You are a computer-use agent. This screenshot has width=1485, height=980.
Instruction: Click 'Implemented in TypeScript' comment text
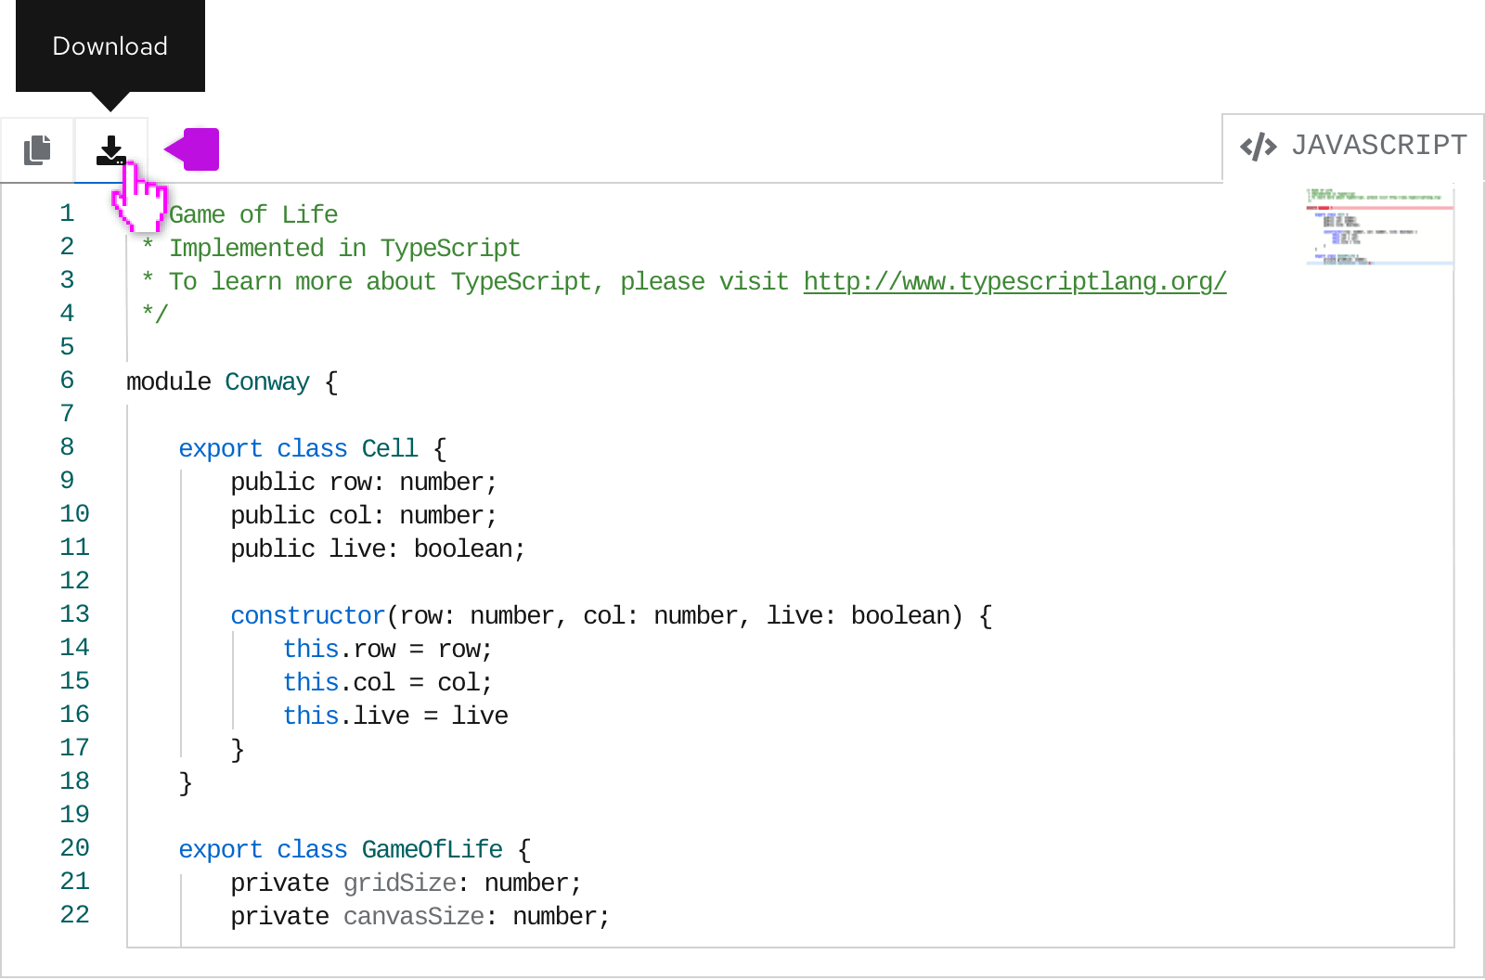point(343,248)
